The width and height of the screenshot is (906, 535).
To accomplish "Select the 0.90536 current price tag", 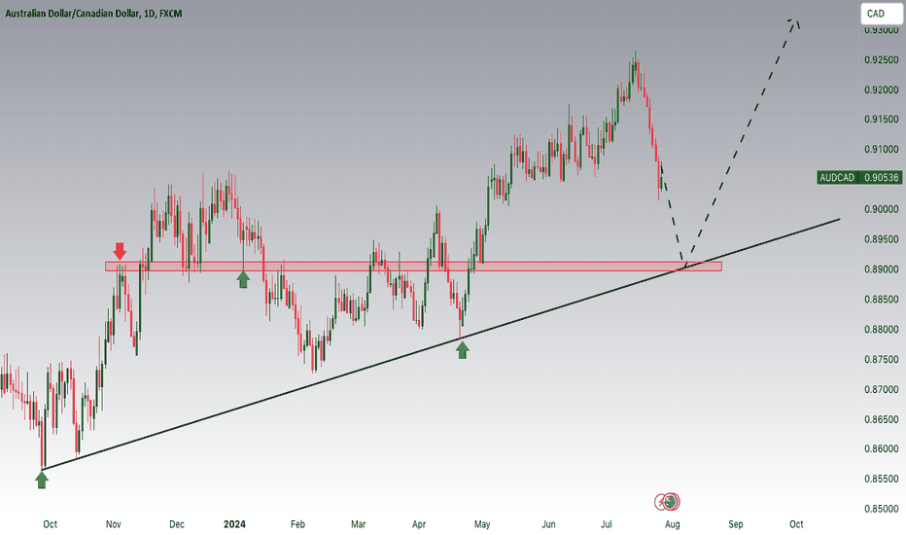I will click(881, 178).
